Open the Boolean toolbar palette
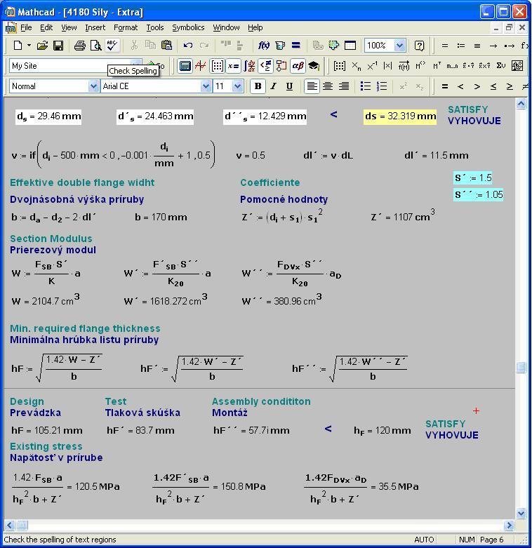This screenshot has width=532, height=548. click(x=265, y=66)
